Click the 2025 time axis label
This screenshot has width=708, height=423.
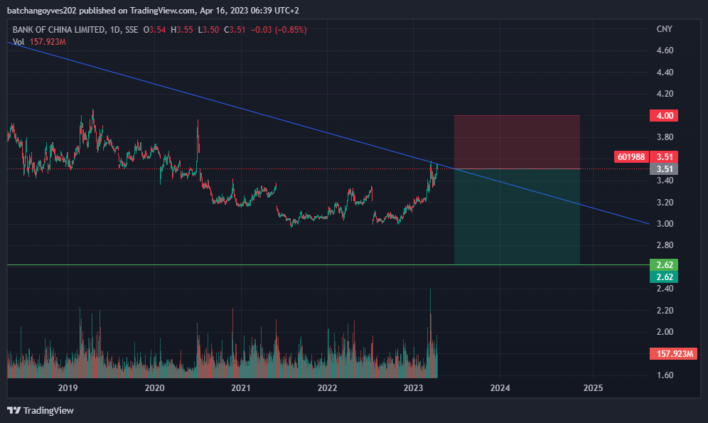click(x=593, y=387)
